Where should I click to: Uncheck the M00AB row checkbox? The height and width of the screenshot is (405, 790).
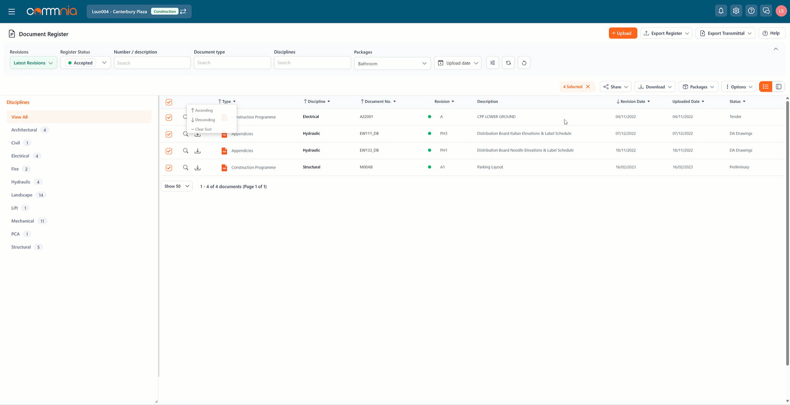coord(169,168)
